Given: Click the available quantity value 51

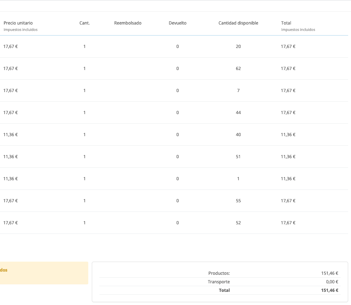Looking at the screenshot, I should [238, 157].
